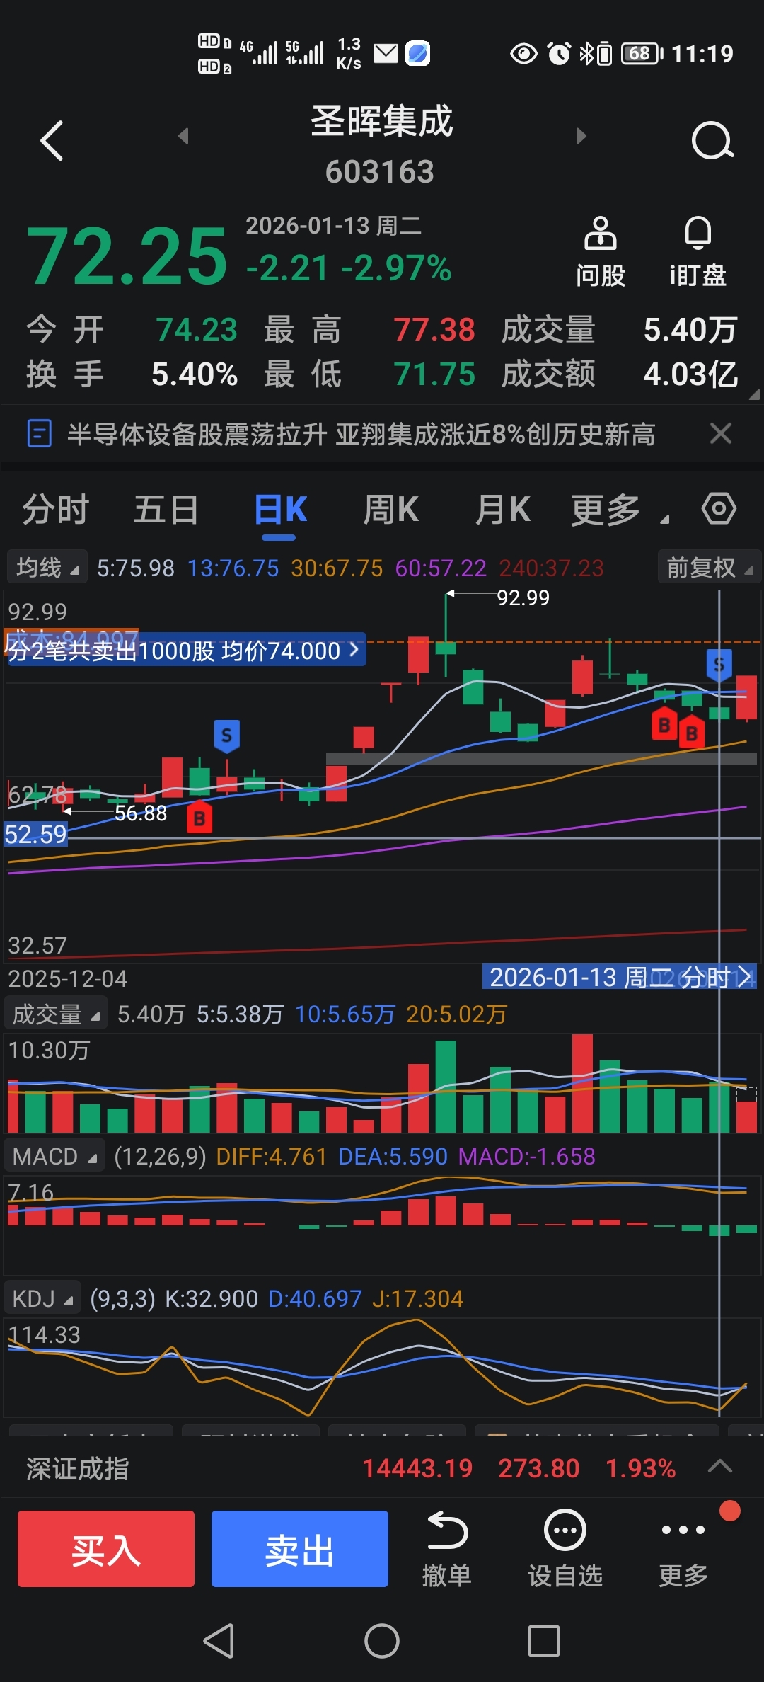This screenshot has height=1682, width=764.
Task: Expand the 深证成指 index bar chevron
Action: coord(720,1466)
